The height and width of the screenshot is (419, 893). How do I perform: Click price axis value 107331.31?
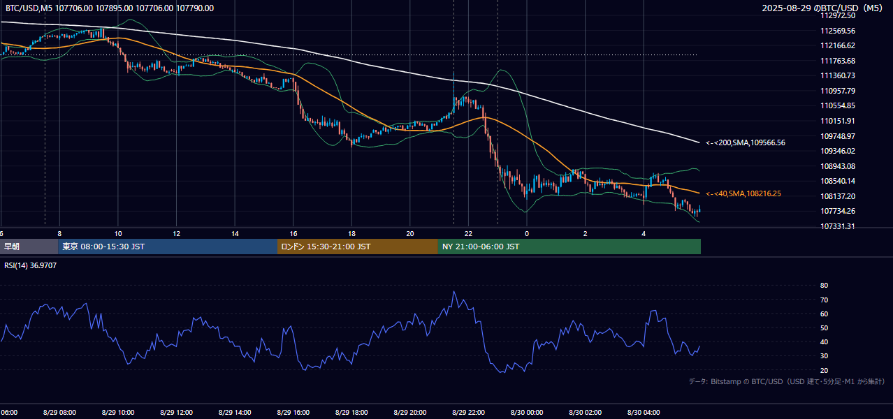(838, 226)
